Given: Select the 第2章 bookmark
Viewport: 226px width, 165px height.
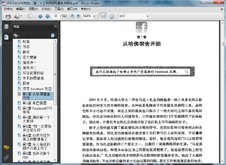Looking at the screenshot, I should click(34, 103).
